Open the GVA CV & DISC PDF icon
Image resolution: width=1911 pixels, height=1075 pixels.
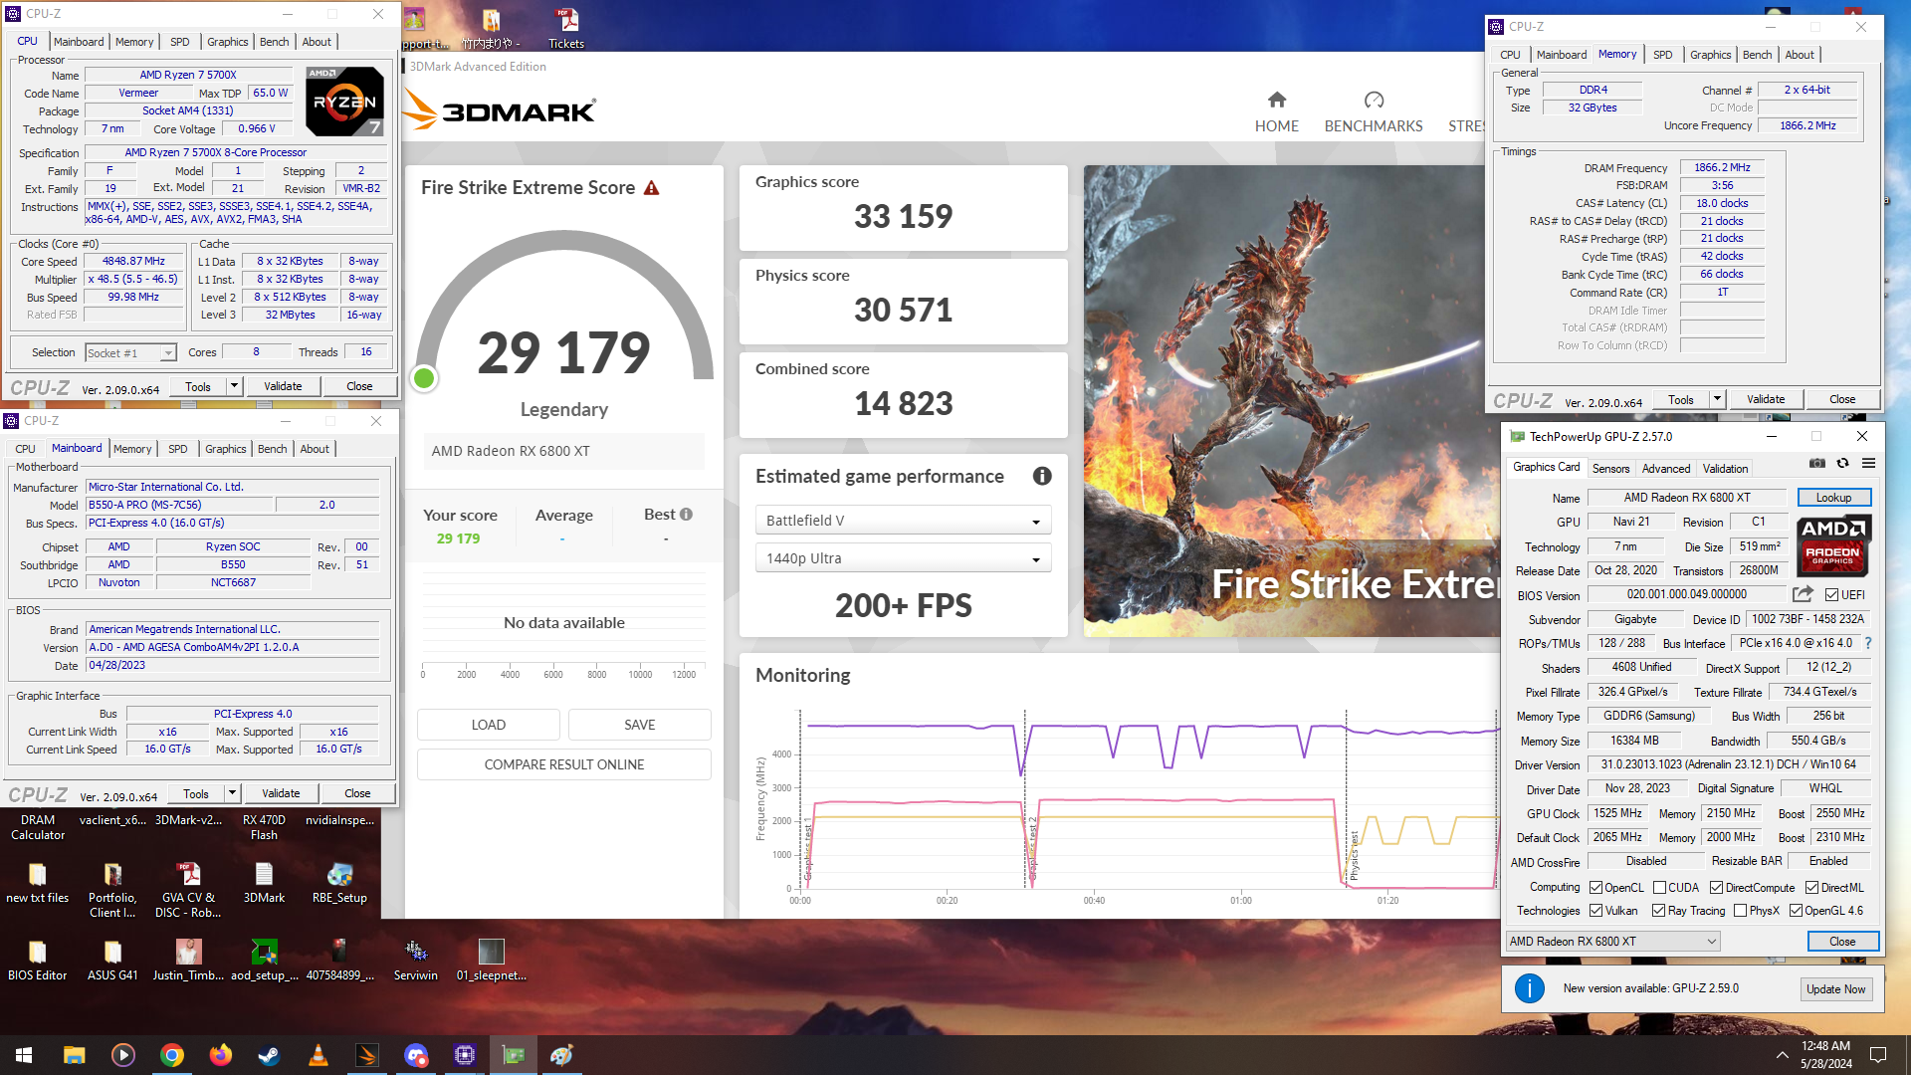[188, 890]
